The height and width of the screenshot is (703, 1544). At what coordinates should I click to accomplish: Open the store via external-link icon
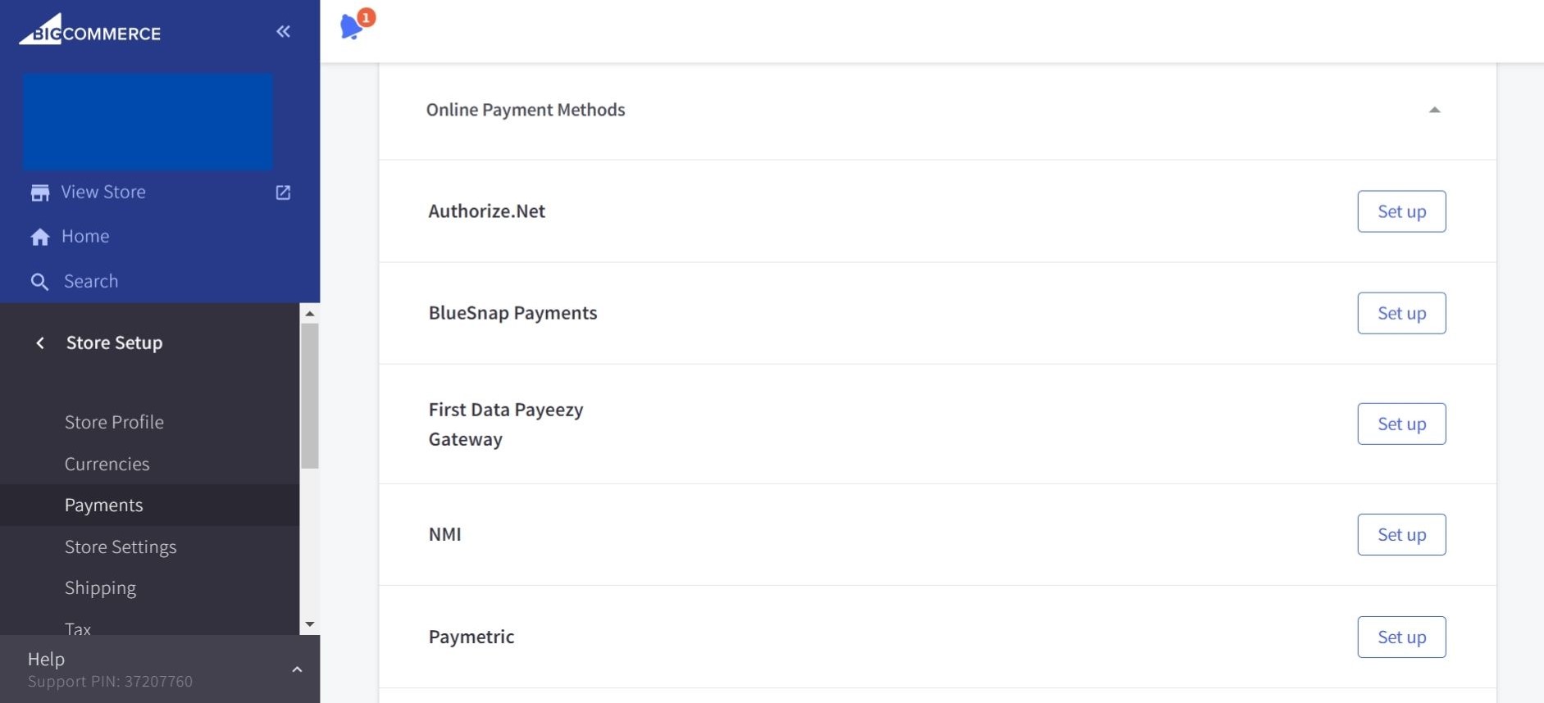click(283, 193)
